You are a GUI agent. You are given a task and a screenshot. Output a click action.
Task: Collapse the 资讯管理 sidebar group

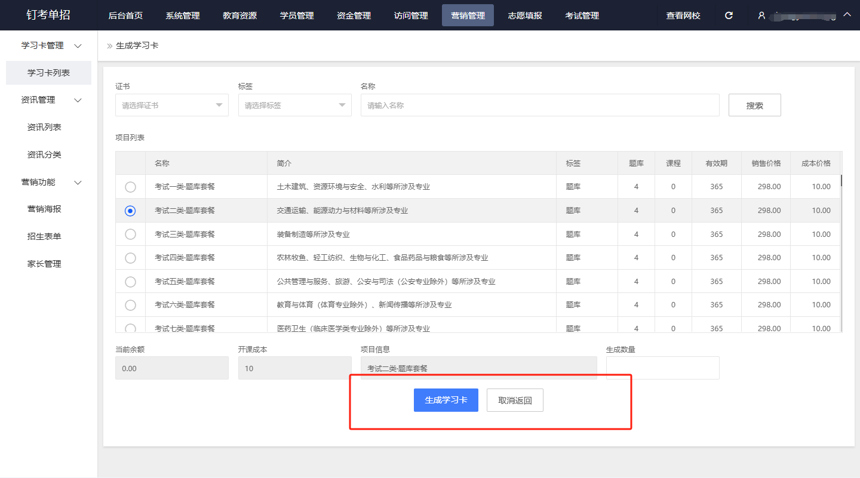tap(77, 100)
